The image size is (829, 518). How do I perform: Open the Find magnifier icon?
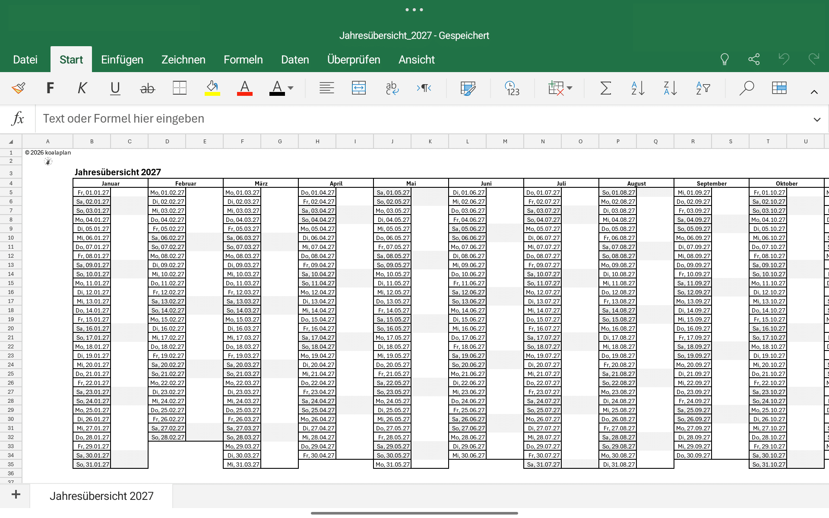(x=746, y=88)
